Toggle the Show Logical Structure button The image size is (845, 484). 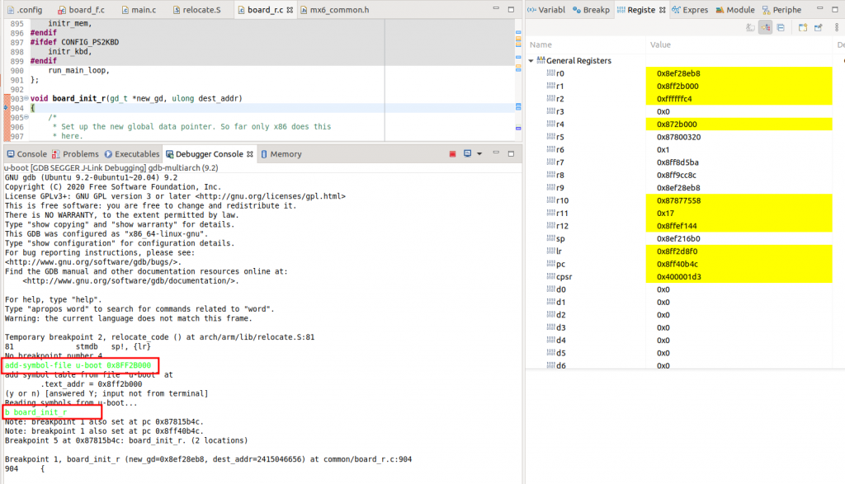pos(766,27)
